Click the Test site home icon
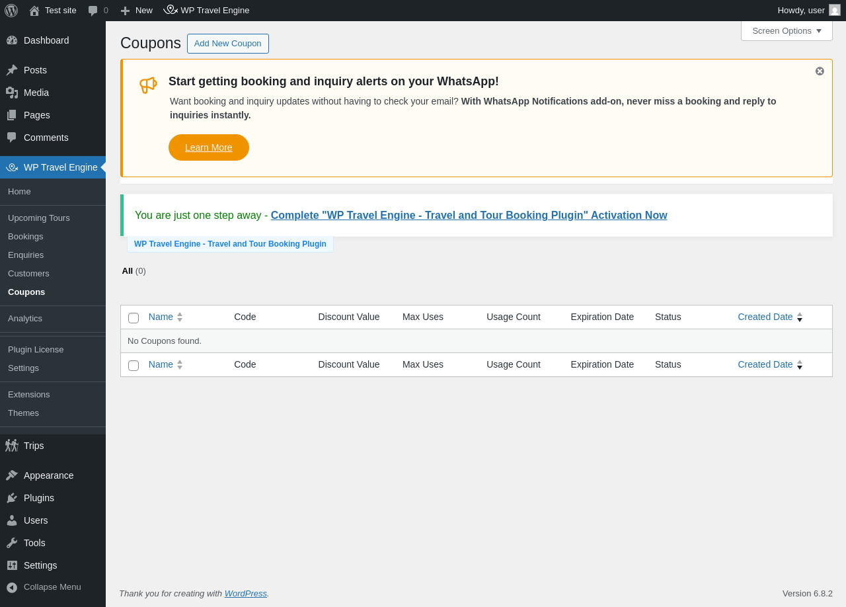Image resolution: width=846 pixels, height=607 pixels. point(34,11)
